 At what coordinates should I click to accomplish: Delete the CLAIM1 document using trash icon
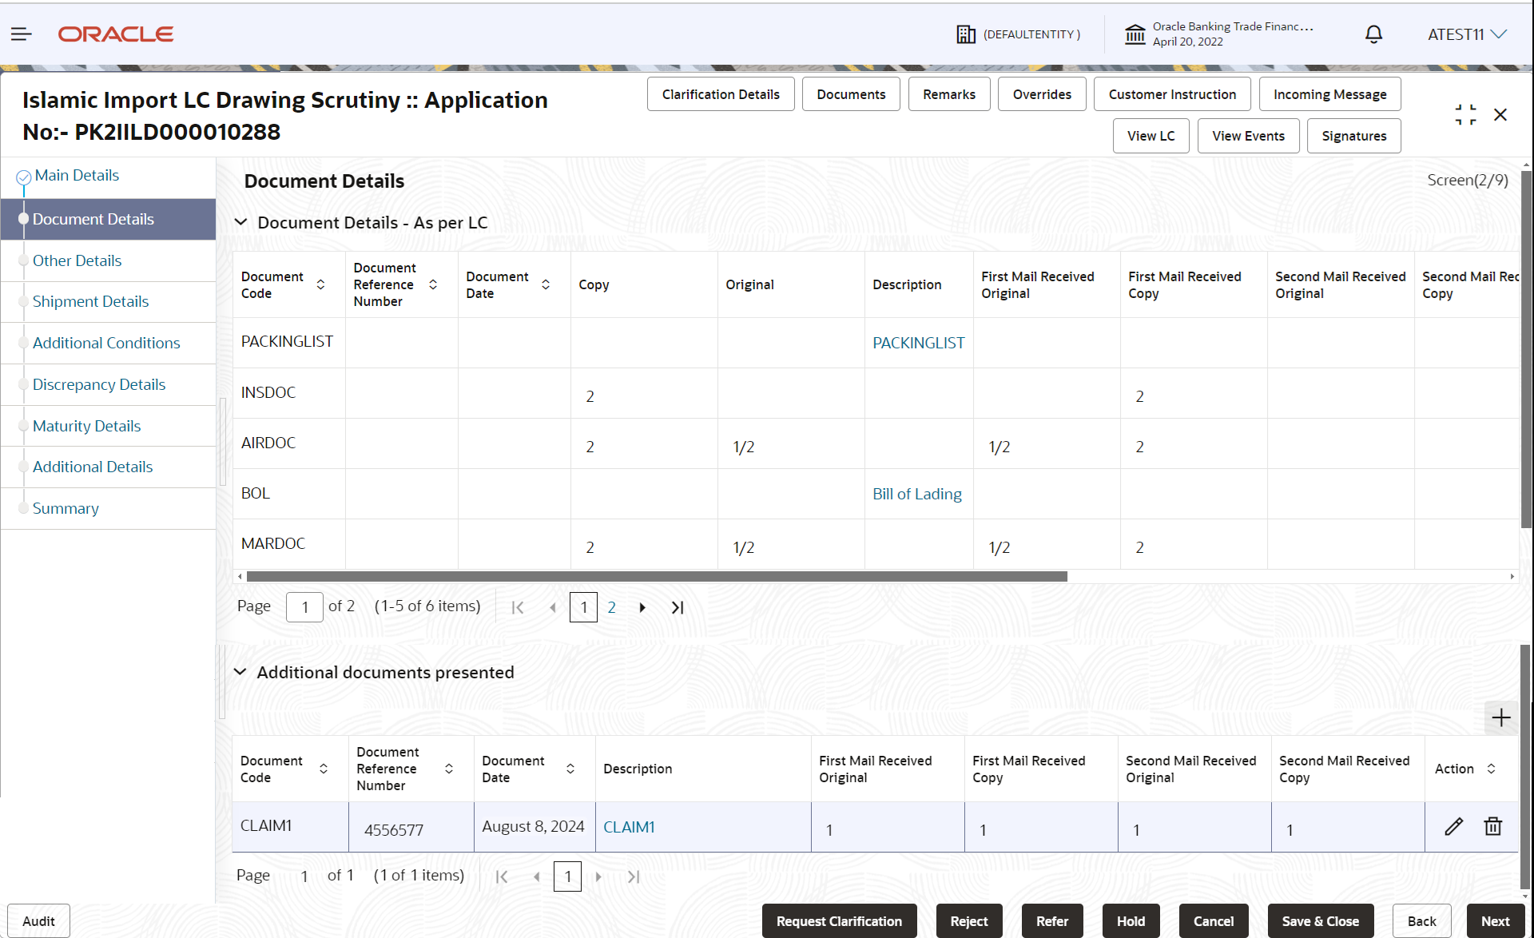tap(1493, 826)
